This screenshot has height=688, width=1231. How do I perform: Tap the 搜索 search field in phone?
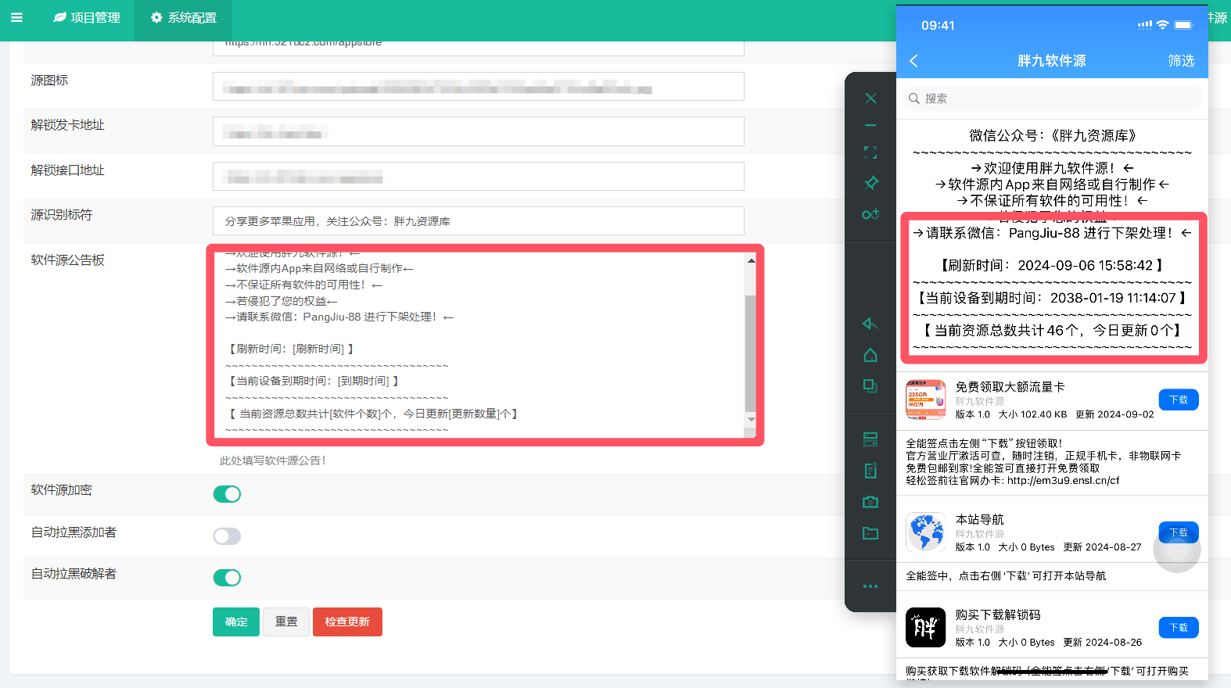point(1052,99)
